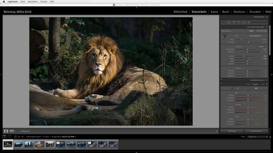Switch to the Diashow module

coord(239,11)
